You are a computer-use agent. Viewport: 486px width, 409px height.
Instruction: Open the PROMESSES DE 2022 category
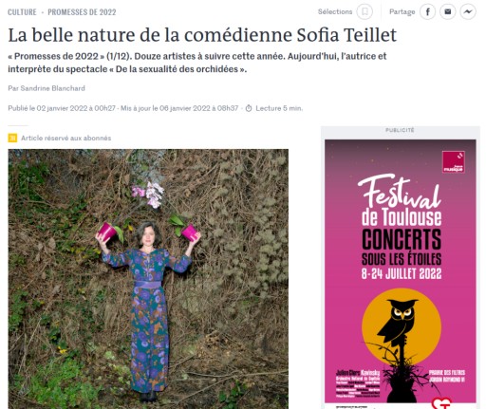tap(82, 12)
